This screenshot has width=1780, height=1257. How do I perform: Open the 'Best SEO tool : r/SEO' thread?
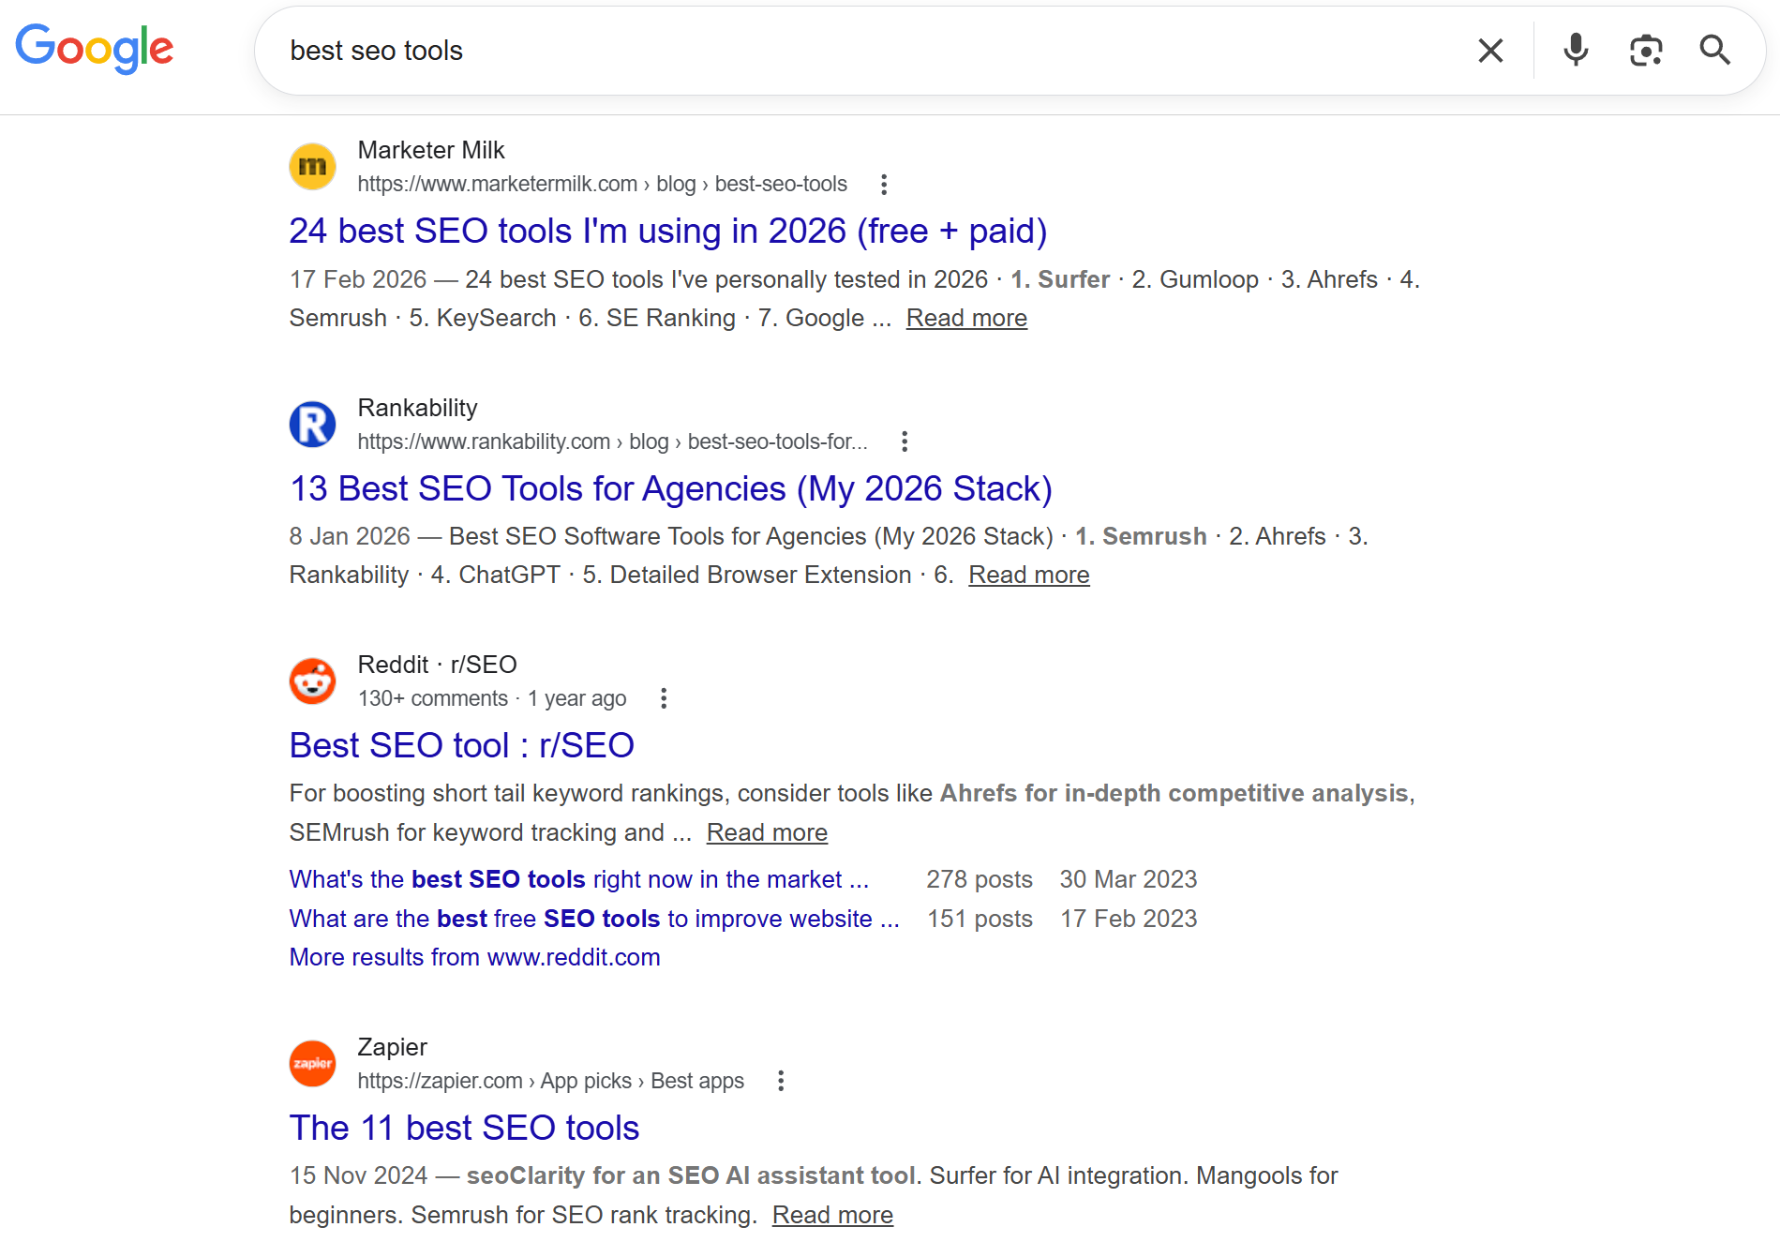point(461,744)
